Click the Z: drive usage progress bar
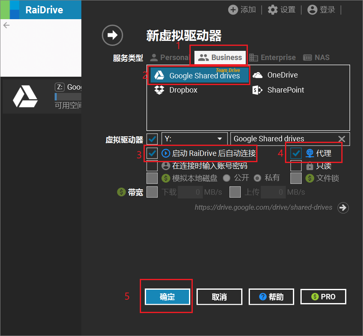Screen dimensions: 363x336 tap(68, 97)
